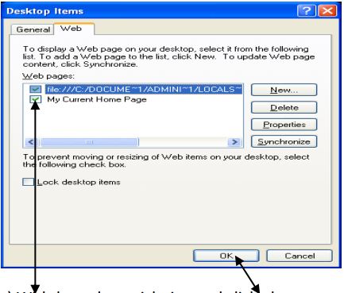Enable Lock desktop items checkbox
Viewport: 344px width, 293px height.
pyautogui.click(x=29, y=182)
